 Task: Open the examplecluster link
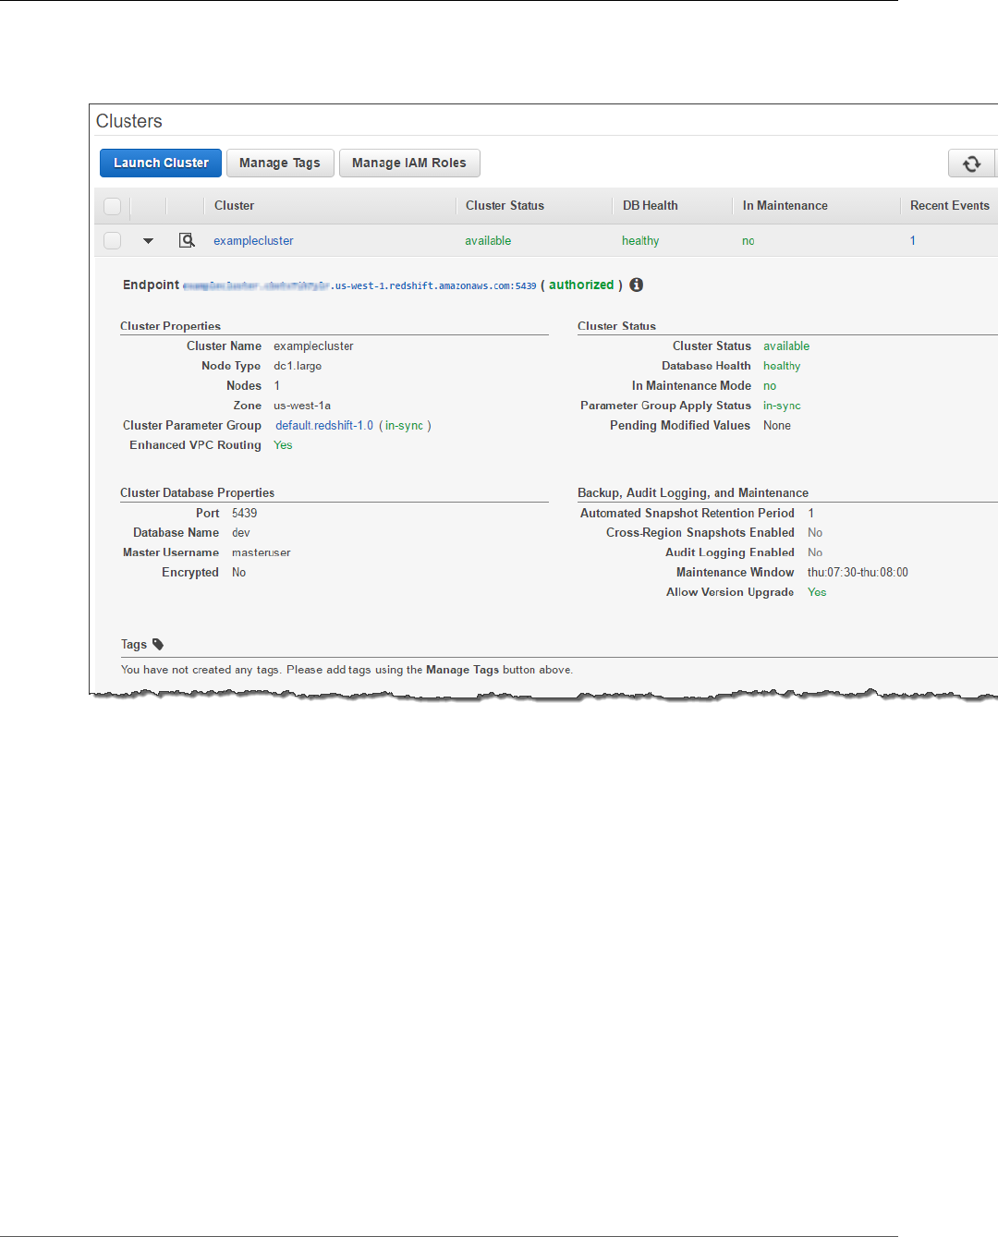(253, 240)
